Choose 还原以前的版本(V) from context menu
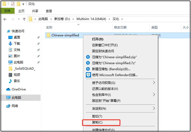Screen dimensions: 191x132 105,89
